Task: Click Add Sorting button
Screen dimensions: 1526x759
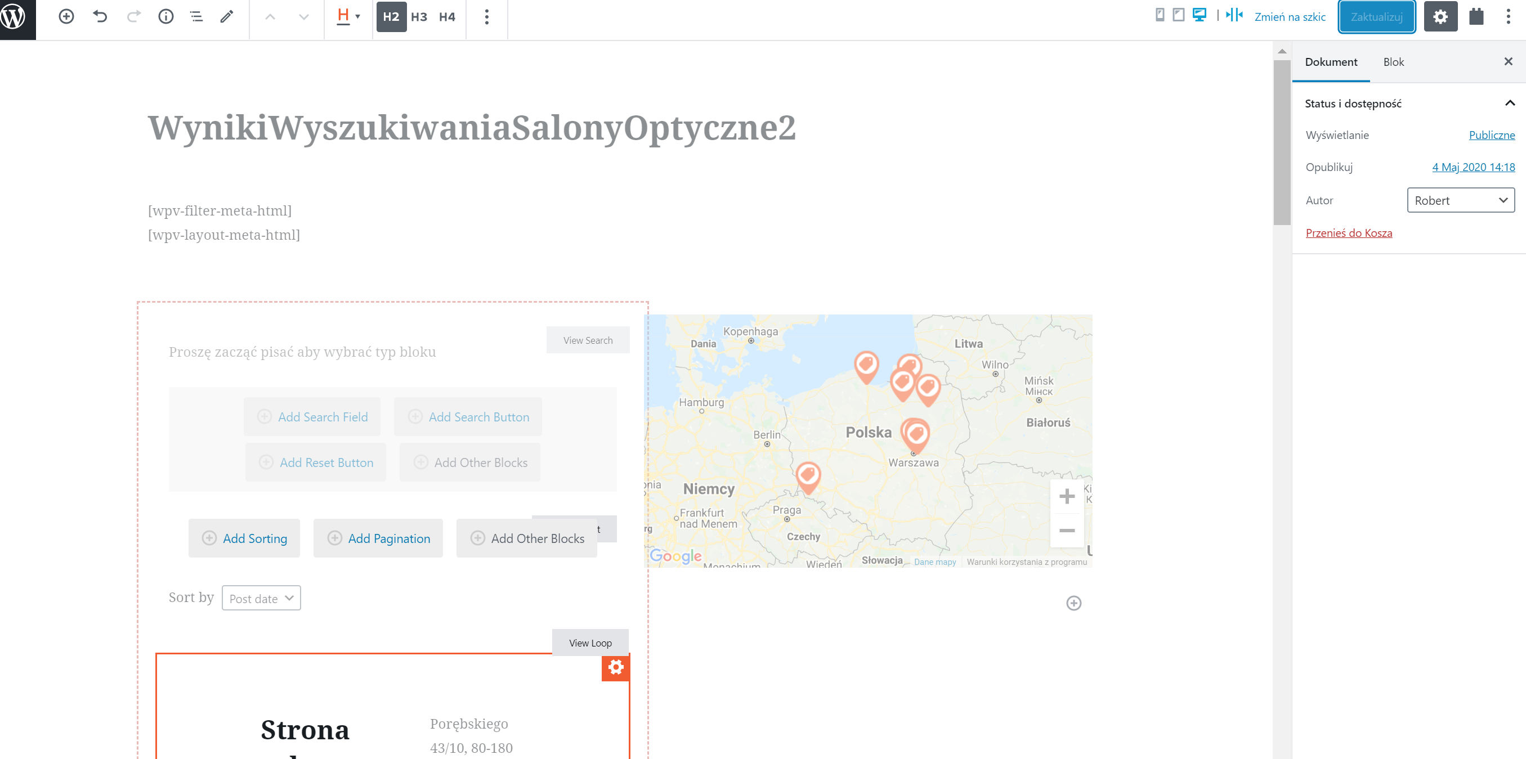Action: pyautogui.click(x=244, y=538)
